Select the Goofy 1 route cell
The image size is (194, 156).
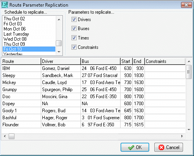coord(21,111)
